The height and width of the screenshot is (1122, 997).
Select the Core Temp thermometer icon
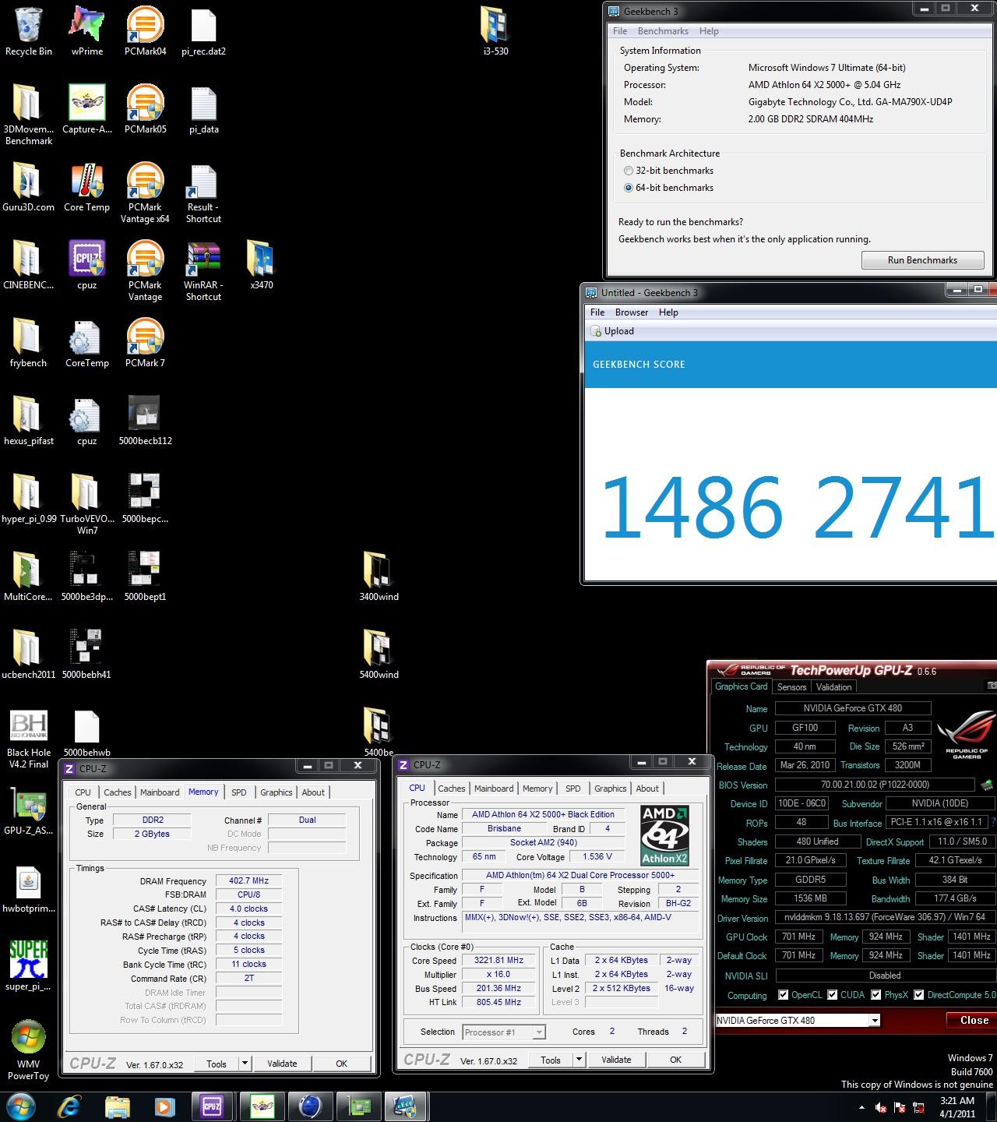pyautogui.click(x=86, y=181)
